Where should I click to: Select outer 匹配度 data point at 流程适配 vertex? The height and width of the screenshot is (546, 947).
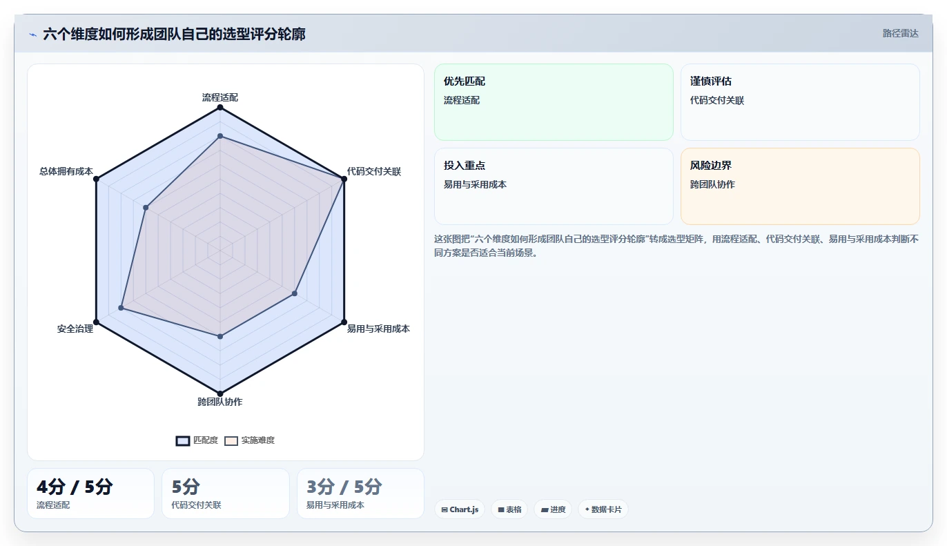click(220, 108)
